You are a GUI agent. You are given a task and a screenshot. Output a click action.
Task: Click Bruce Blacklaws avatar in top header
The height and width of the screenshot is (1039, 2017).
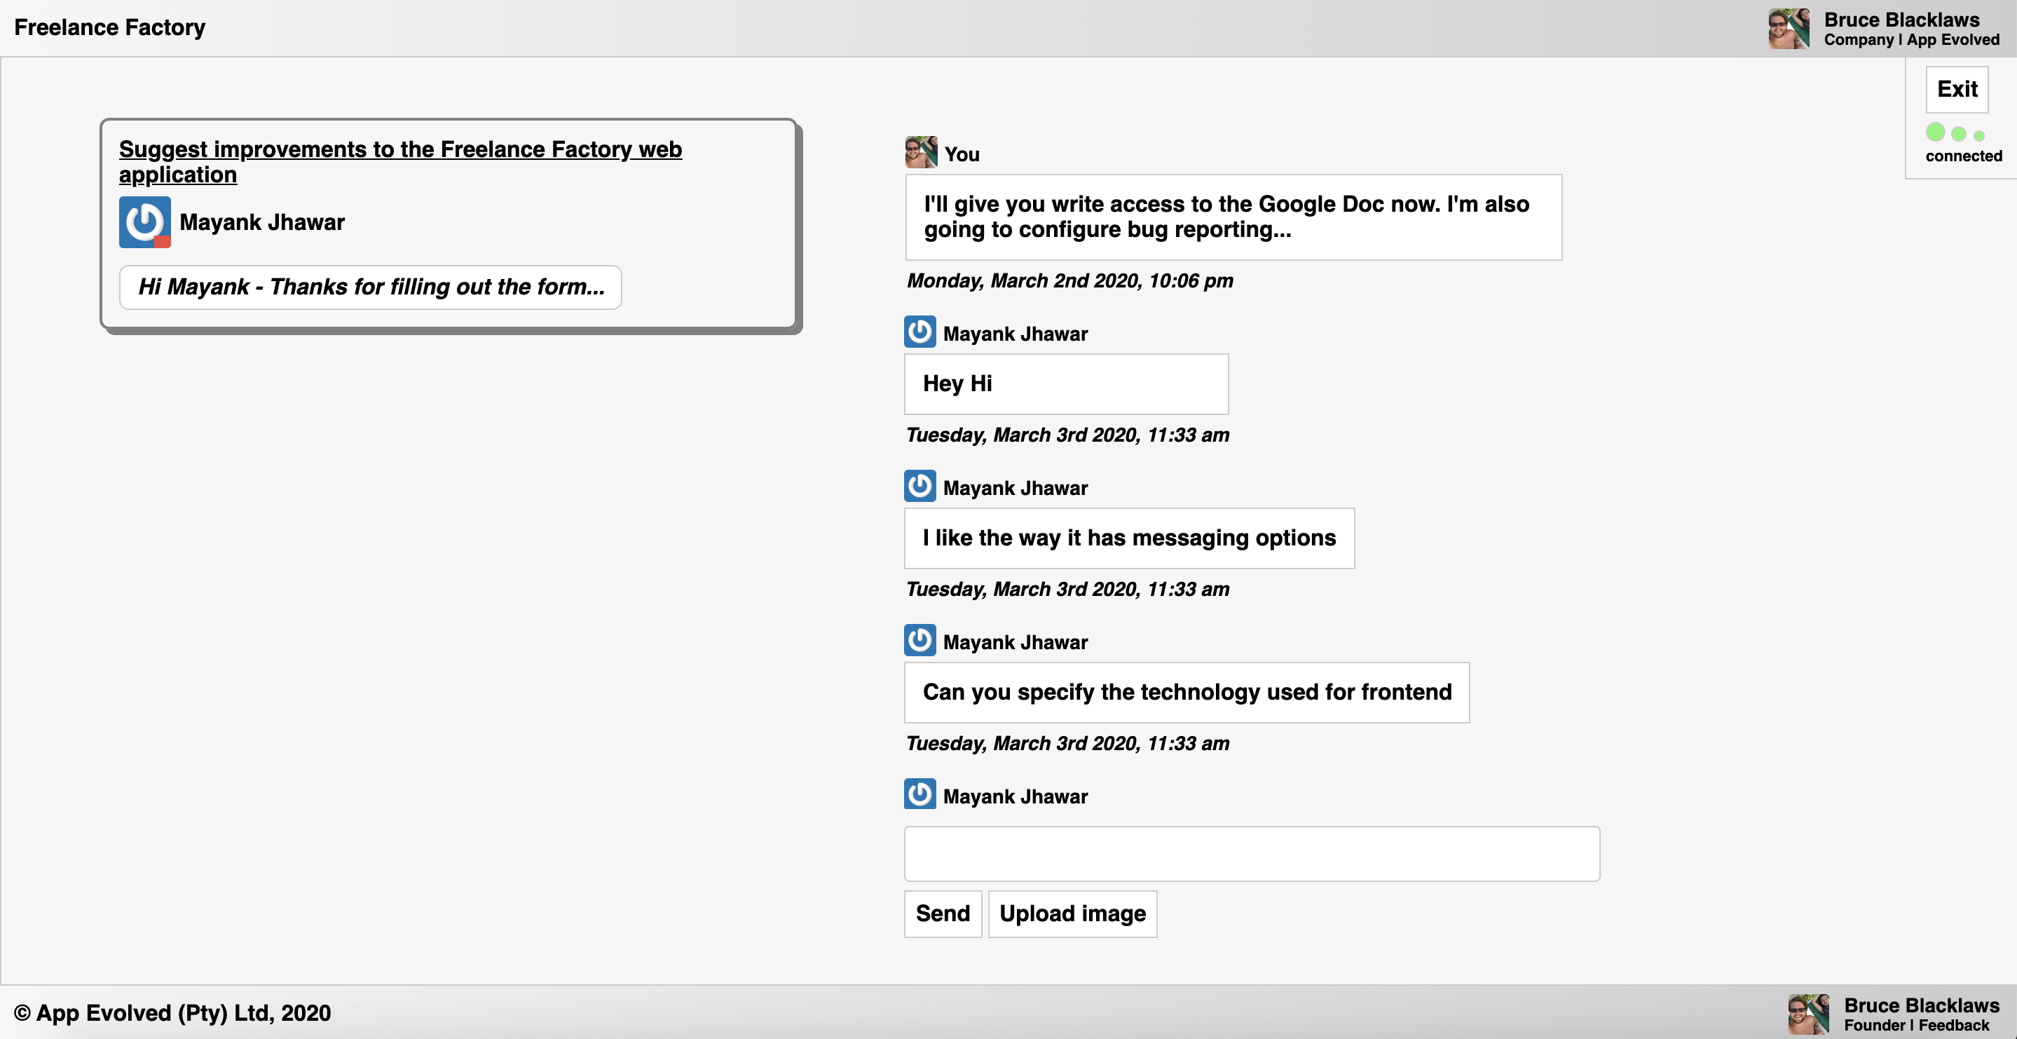click(1789, 29)
